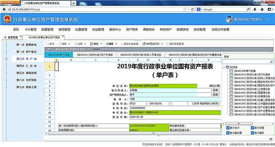Expand the user menu chevron in header

(x=267, y=19)
